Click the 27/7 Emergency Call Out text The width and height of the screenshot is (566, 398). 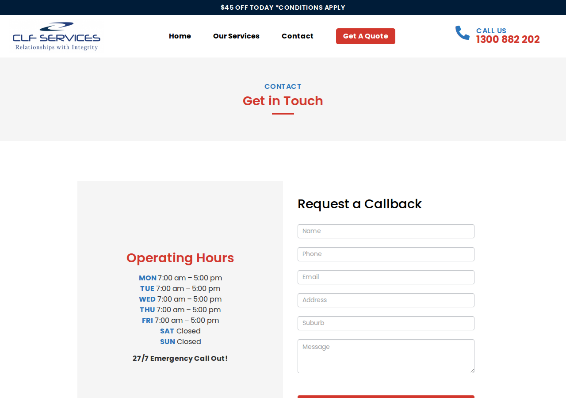coord(180,359)
